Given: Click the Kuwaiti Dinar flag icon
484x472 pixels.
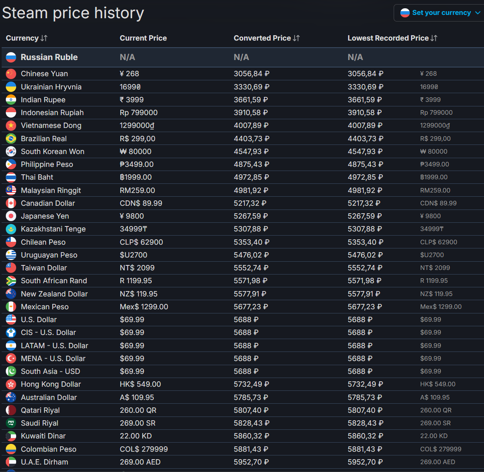Looking at the screenshot, I should (x=11, y=436).
